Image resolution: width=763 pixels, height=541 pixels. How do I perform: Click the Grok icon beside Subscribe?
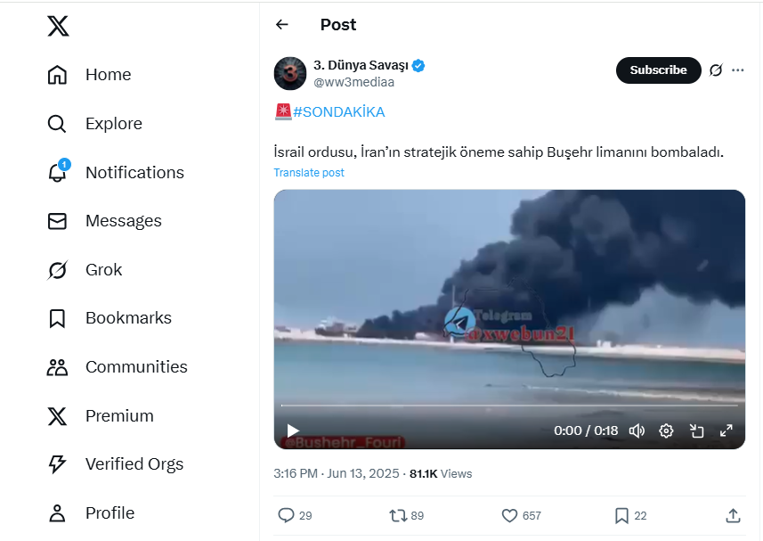point(716,70)
